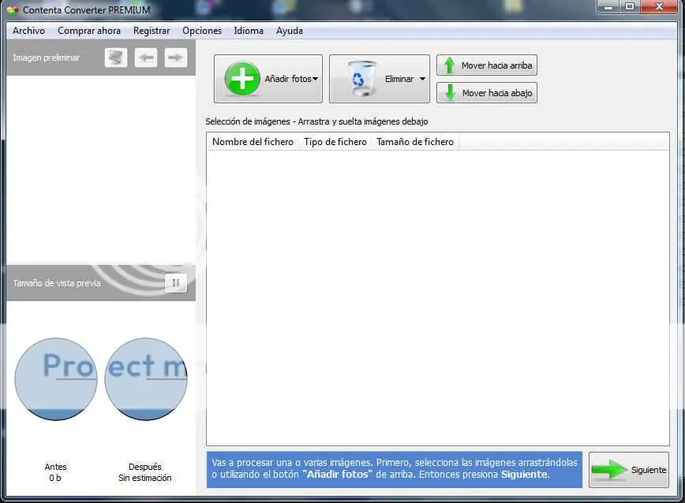Click the green plus Añadir fotos icon

pyautogui.click(x=242, y=79)
